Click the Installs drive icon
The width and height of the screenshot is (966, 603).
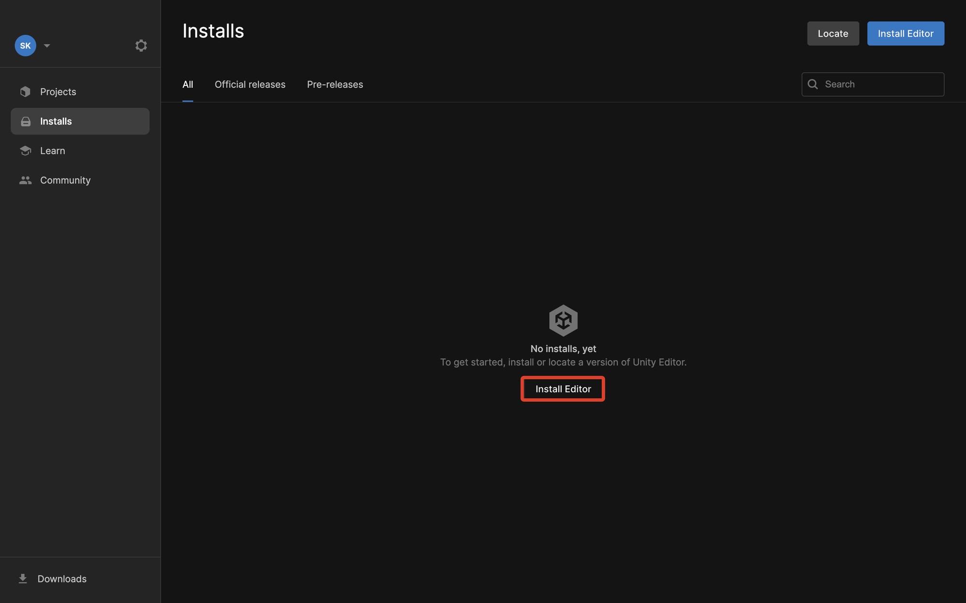[26, 121]
